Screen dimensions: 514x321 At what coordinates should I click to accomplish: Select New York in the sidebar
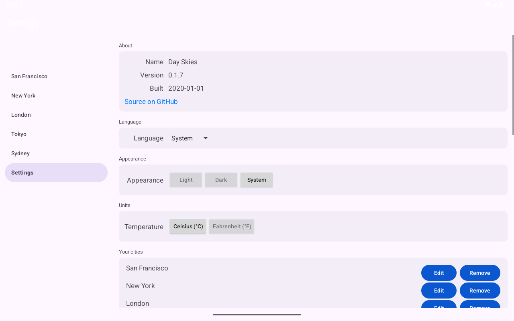point(56,95)
